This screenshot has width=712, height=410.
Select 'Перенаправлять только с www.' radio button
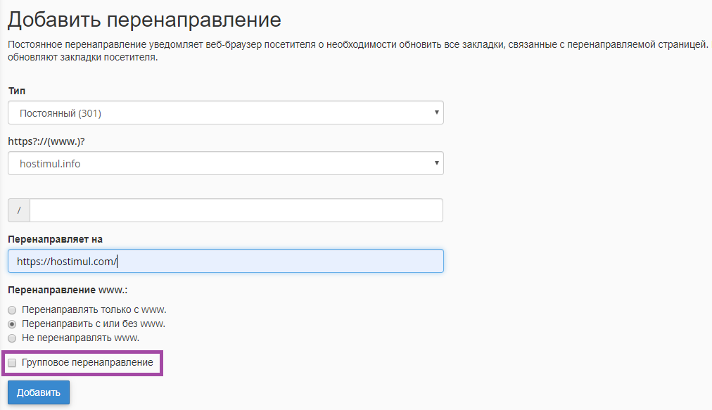[x=12, y=309]
